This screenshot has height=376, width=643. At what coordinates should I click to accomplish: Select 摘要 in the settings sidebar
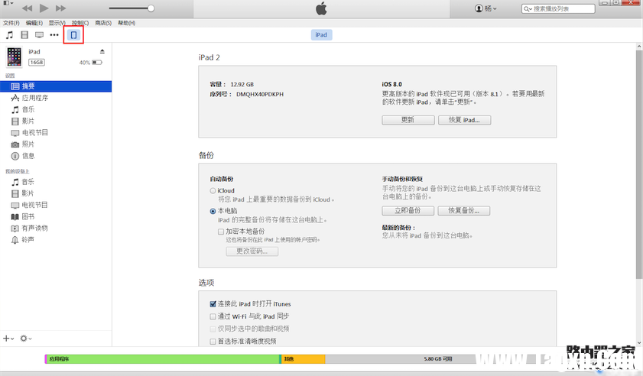tap(56, 86)
